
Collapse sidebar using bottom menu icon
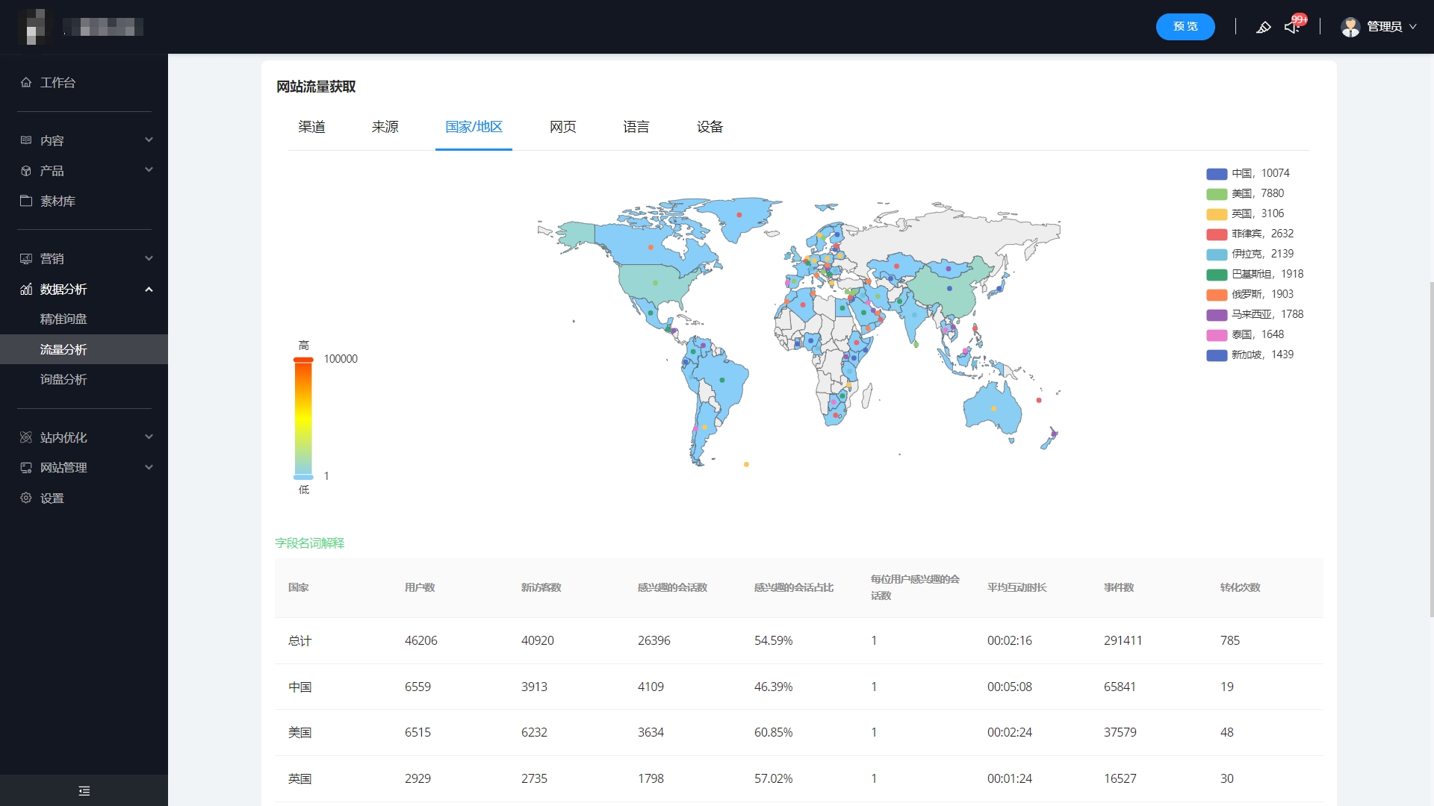point(84,791)
